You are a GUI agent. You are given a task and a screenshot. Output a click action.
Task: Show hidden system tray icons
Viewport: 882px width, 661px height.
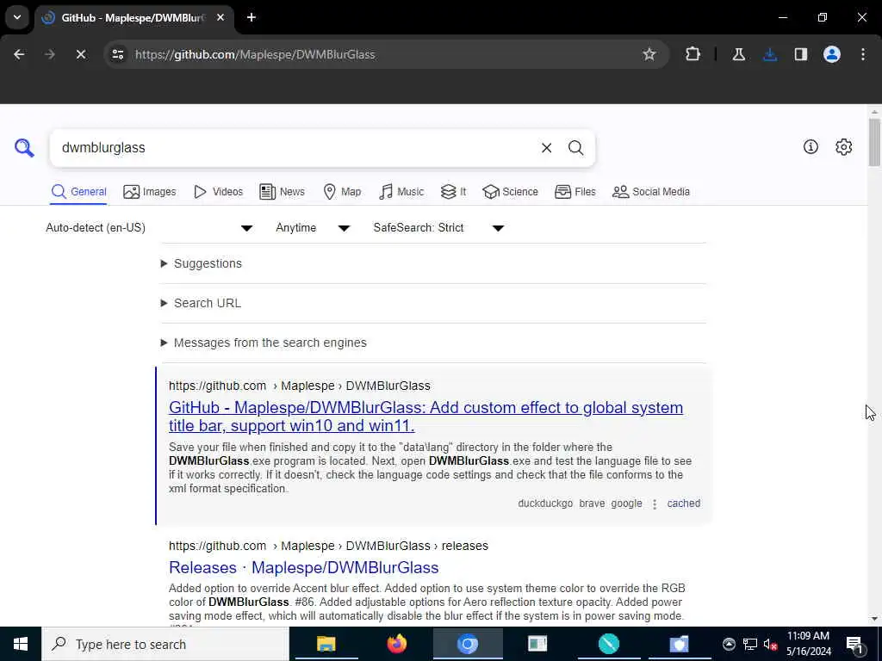click(729, 644)
